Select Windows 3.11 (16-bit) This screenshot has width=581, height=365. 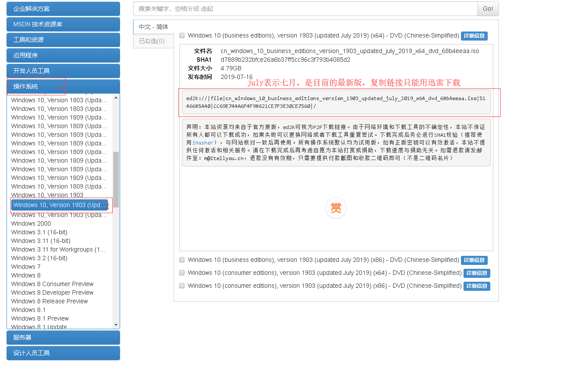click(41, 241)
